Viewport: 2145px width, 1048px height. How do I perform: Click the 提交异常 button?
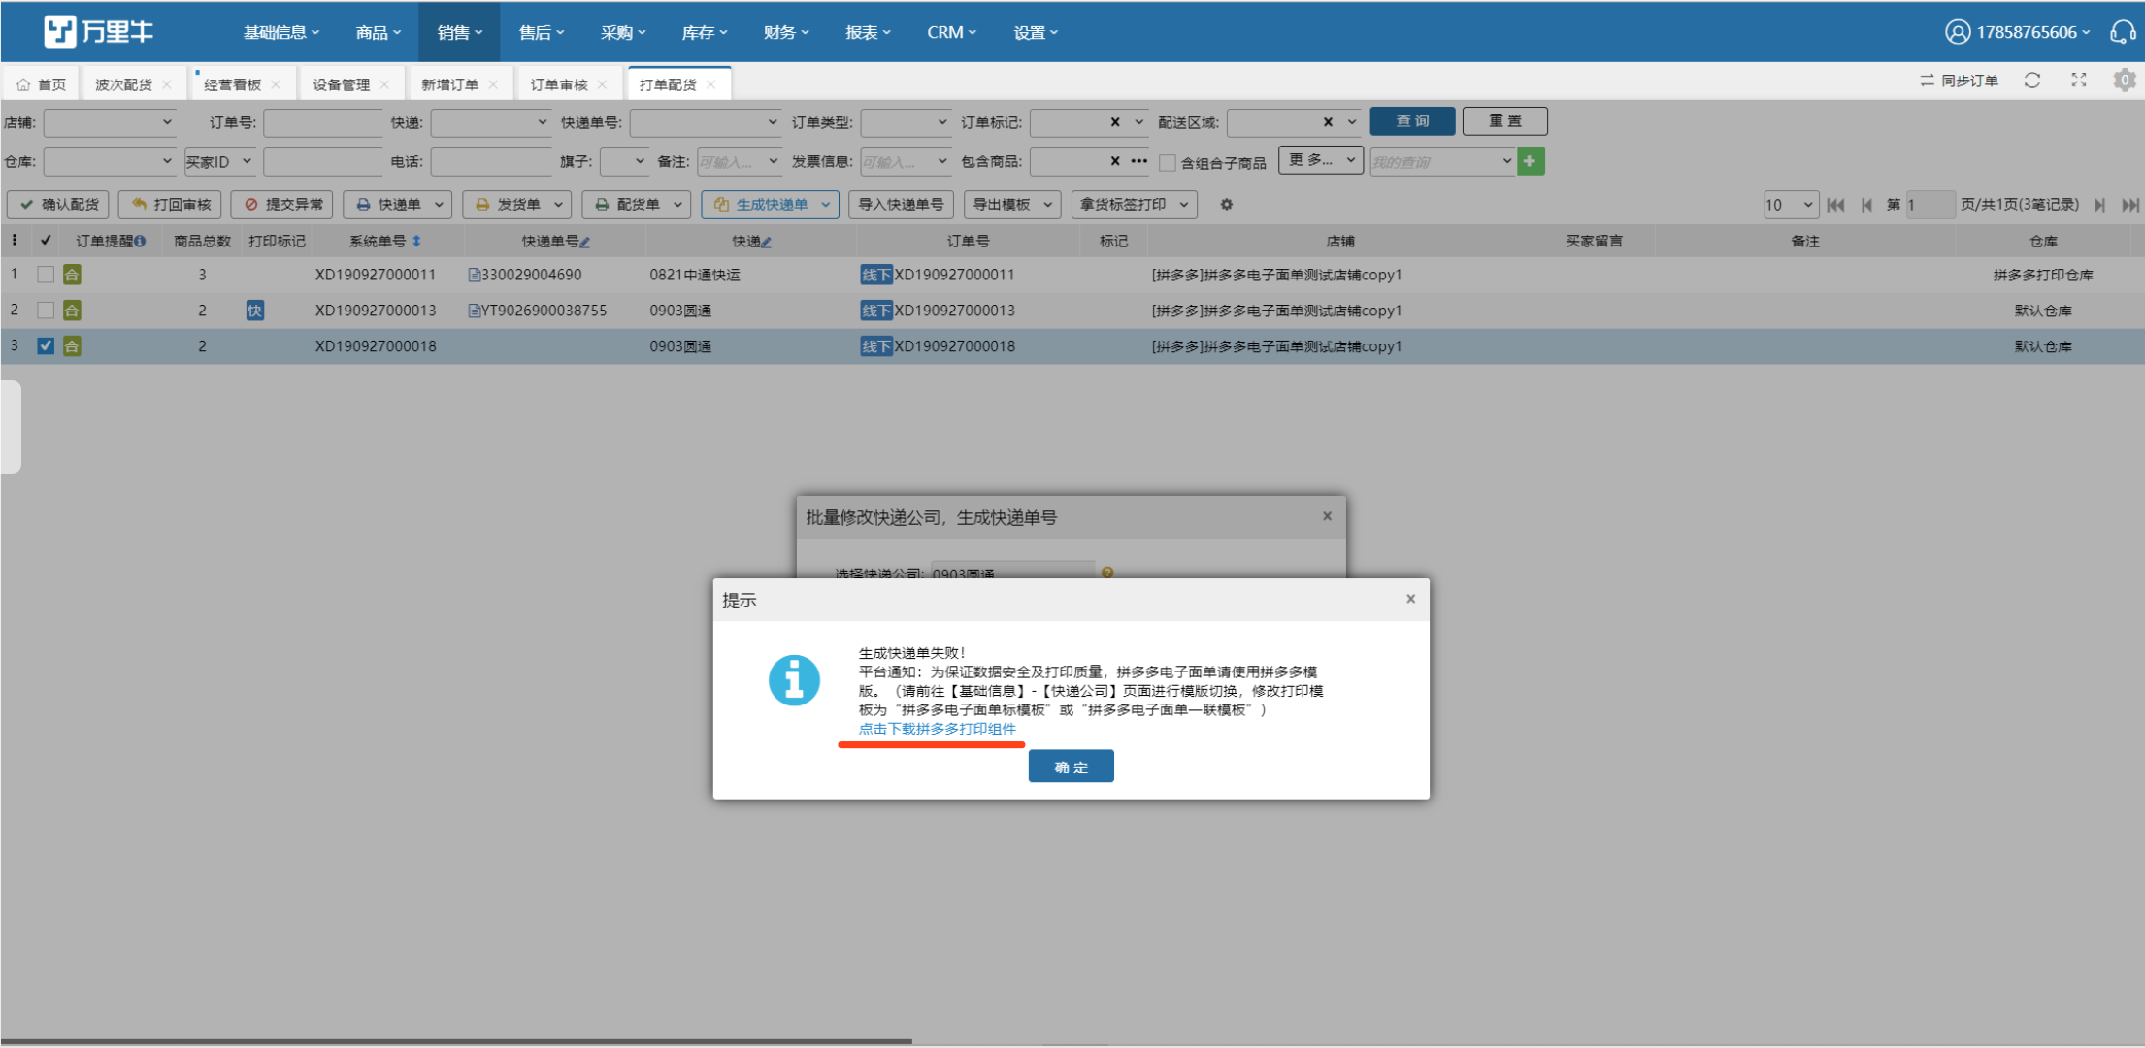coord(282,205)
